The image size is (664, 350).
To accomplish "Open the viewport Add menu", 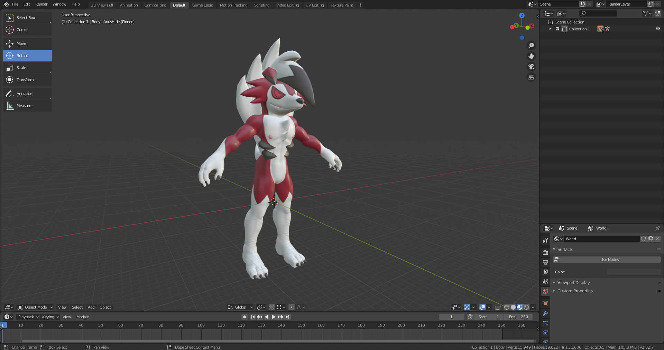I will pos(91,307).
